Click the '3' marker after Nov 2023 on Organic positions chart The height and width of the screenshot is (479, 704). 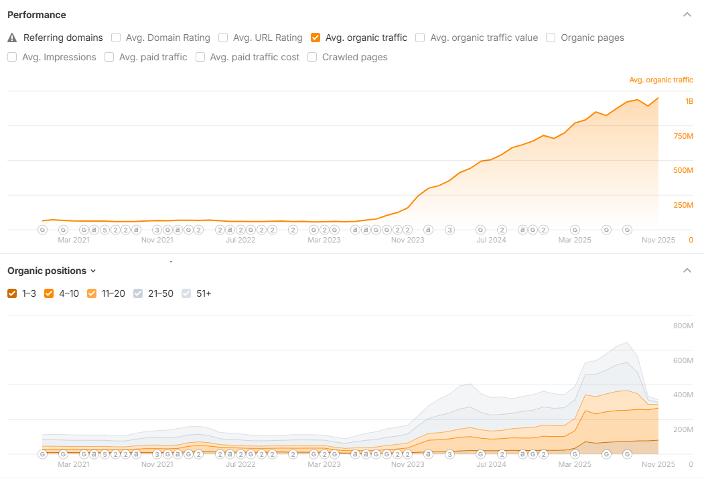pos(449,454)
